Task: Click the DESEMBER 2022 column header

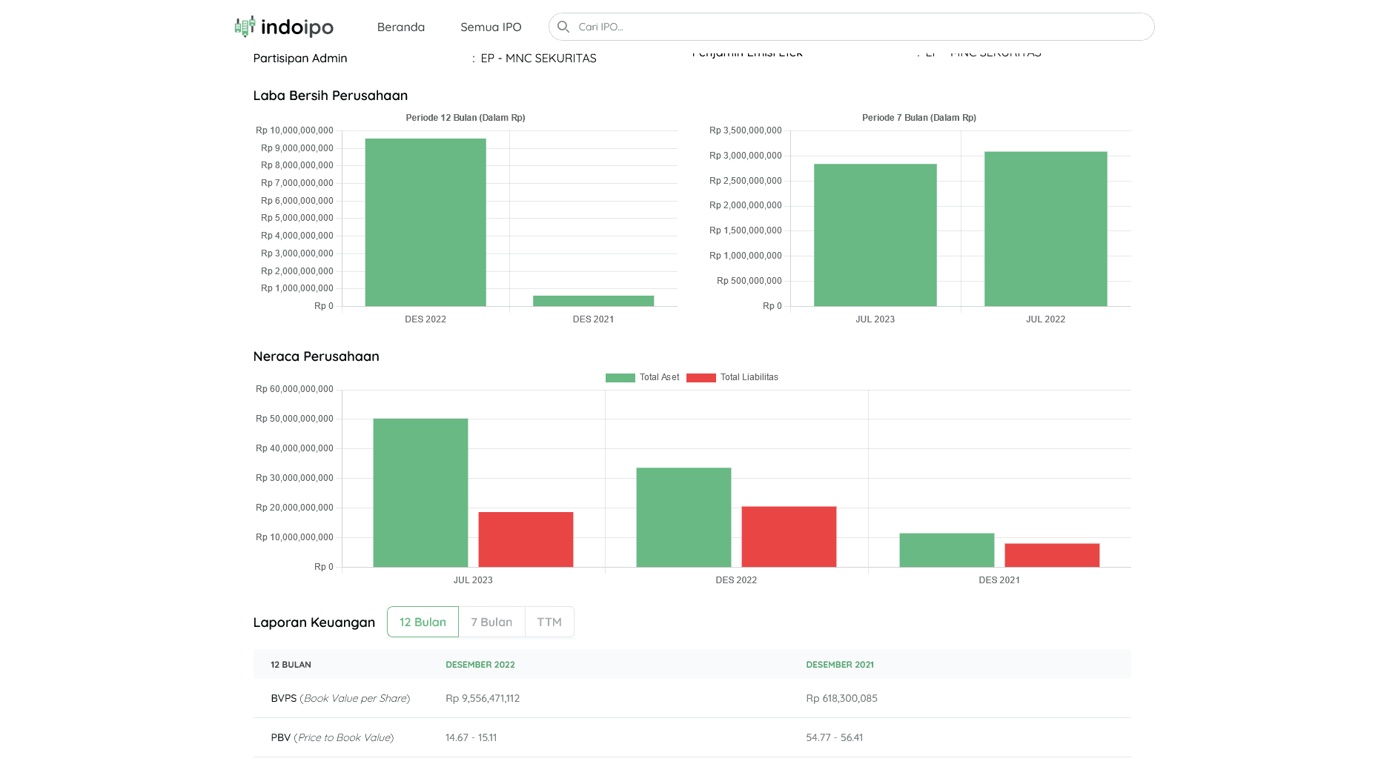Action: [x=480, y=665]
